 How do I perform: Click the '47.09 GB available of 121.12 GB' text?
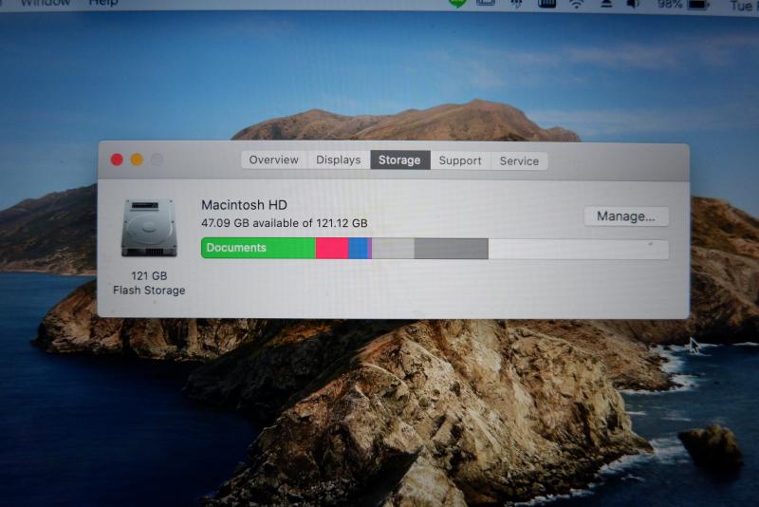click(x=285, y=223)
